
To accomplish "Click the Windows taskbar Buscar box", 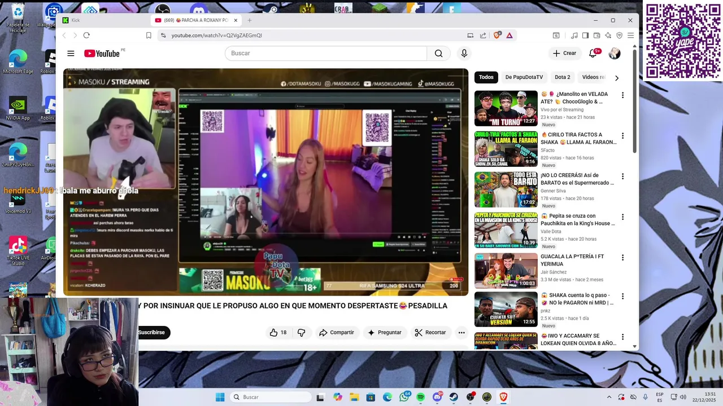I will 271,397.
